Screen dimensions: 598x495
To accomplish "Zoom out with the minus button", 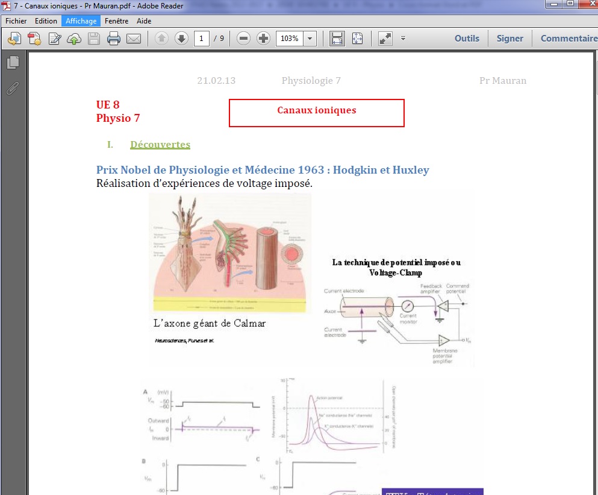I will (243, 39).
